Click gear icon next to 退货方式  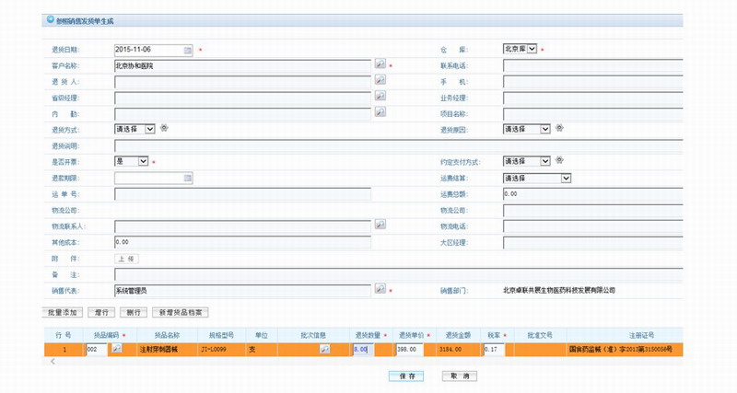click(x=164, y=129)
